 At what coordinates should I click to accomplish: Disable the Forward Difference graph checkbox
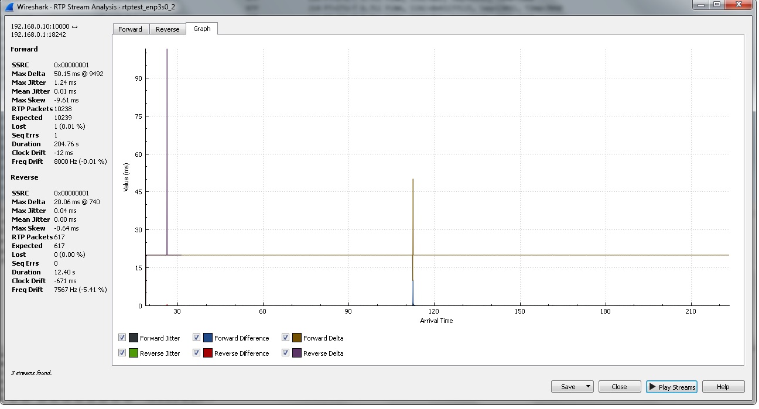pos(196,338)
